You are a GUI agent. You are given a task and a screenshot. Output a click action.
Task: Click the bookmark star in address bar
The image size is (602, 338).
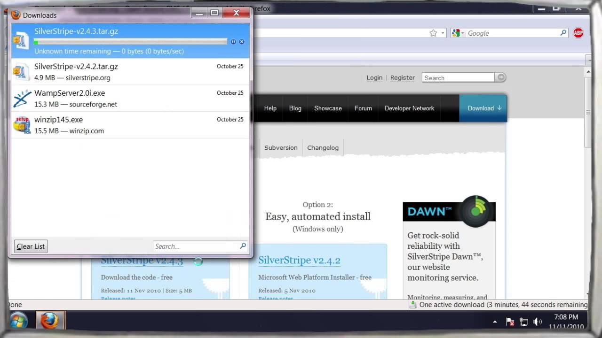[433, 33]
